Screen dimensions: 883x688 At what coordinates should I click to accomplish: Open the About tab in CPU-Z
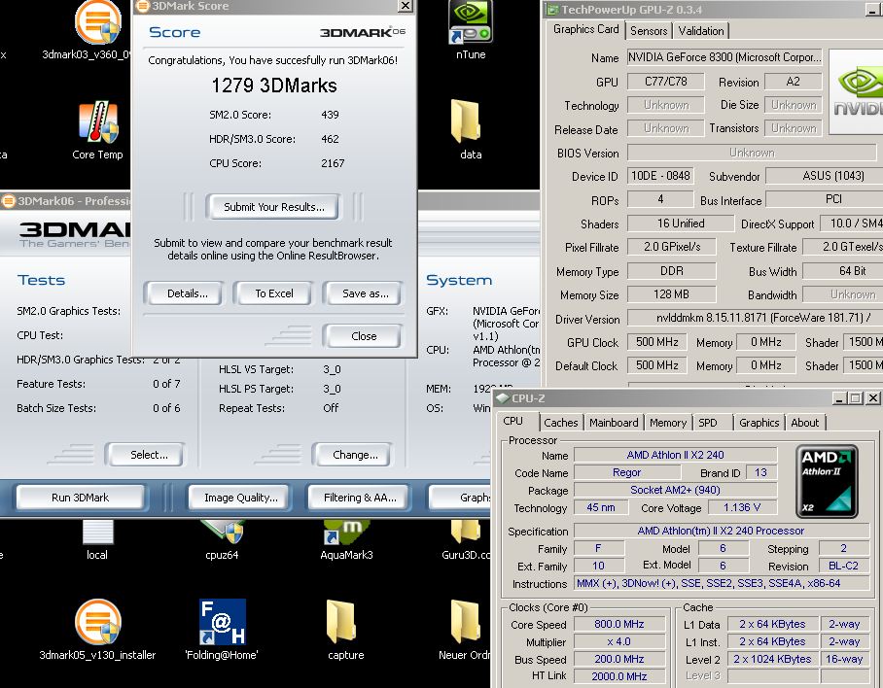point(805,423)
